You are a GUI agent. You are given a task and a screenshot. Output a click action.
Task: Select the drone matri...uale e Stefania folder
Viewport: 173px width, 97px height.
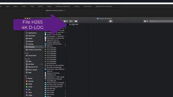pos(55,69)
